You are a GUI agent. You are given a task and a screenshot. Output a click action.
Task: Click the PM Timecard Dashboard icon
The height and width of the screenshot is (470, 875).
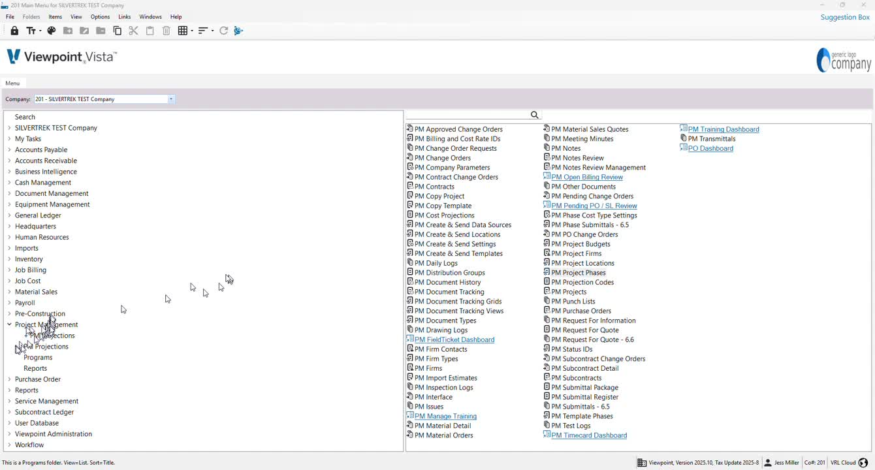(x=547, y=435)
